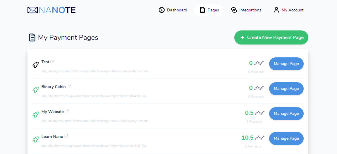View the stats graph icon for Learn Nano
This screenshot has height=154, width=337.
tap(260, 138)
